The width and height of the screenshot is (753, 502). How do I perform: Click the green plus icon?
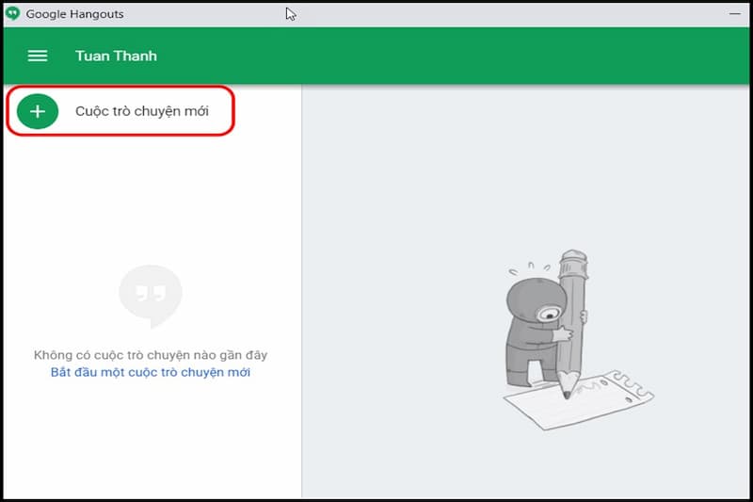38,111
